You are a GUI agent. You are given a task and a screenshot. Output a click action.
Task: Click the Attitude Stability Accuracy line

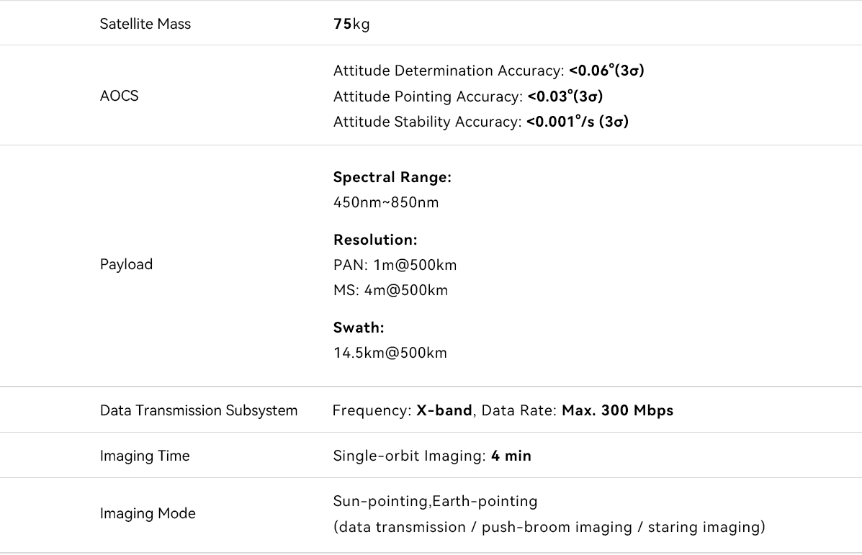click(480, 122)
